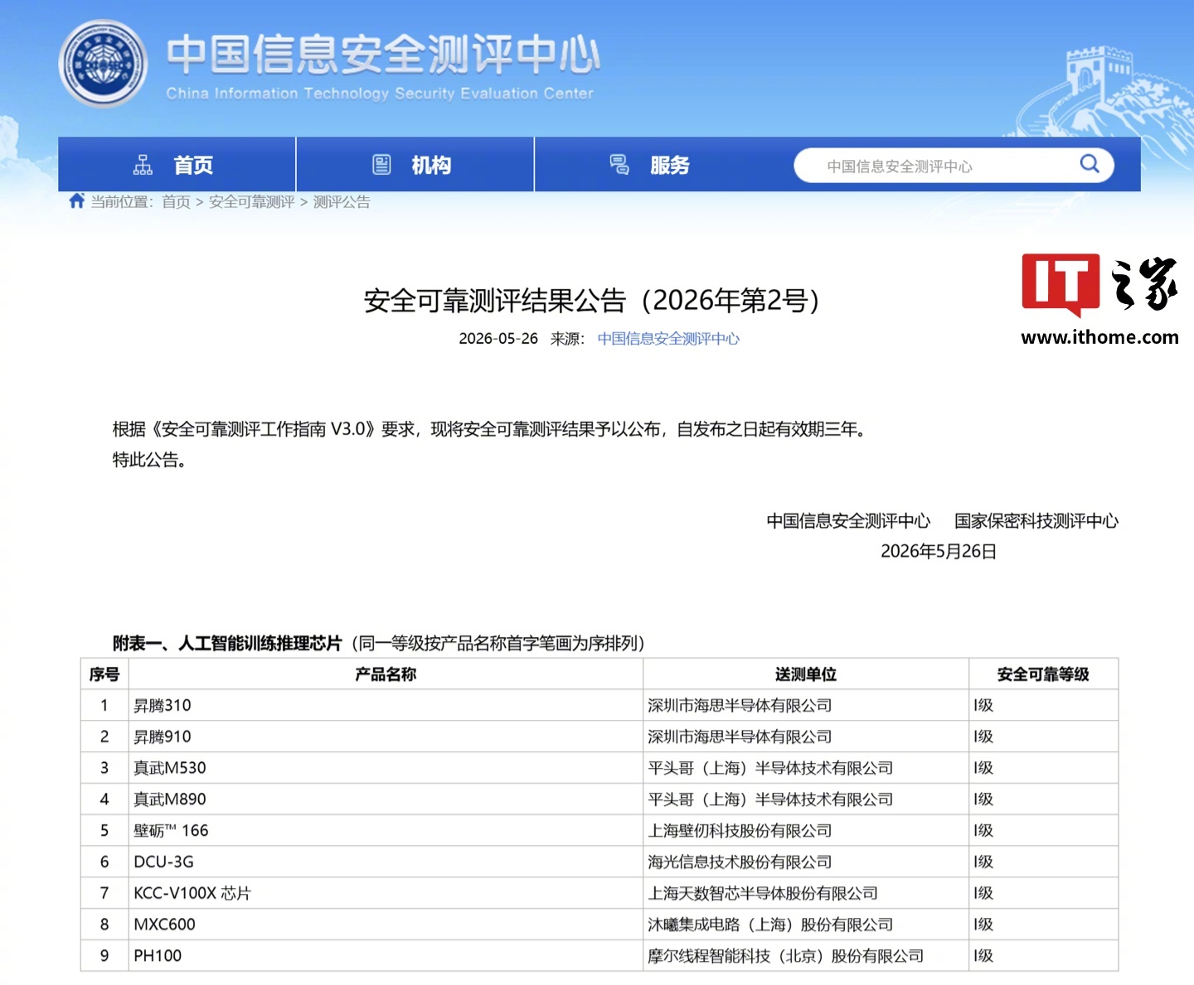Click the service icon next to 服务

click(x=619, y=165)
